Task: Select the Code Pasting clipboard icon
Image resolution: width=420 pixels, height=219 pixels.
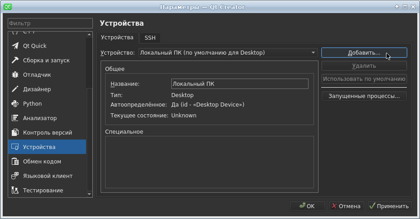Action: (x=15, y=162)
